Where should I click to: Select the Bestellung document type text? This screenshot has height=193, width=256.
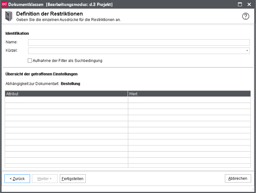tap(70, 84)
